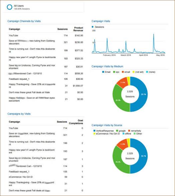Click the Goal Completions column header

(x=76, y=122)
